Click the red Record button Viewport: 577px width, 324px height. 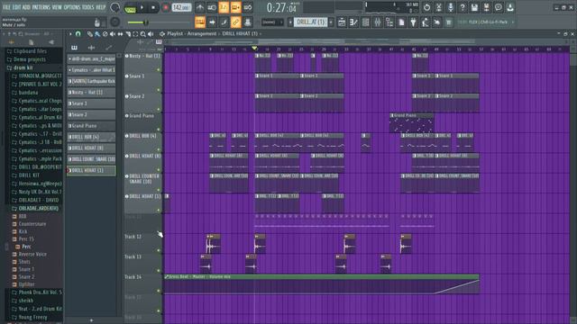point(165,7)
